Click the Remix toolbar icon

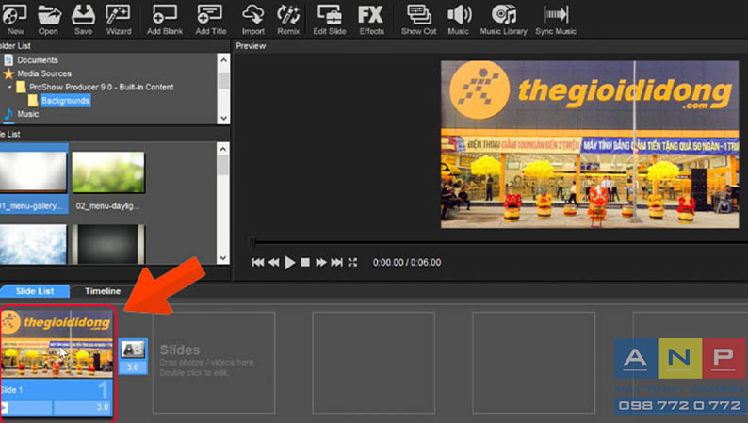coord(288,19)
